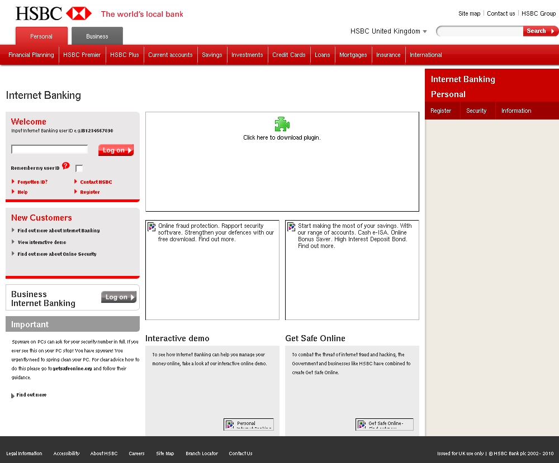The image size is (559, 463).
Task: Open the Mortgages menu item
Action: (353, 55)
